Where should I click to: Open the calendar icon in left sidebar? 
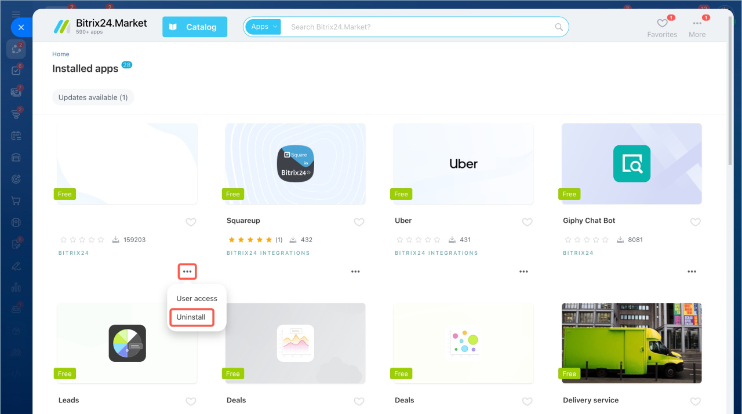[16, 135]
